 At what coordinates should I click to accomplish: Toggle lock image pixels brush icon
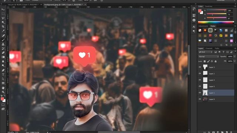tap(208, 61)
